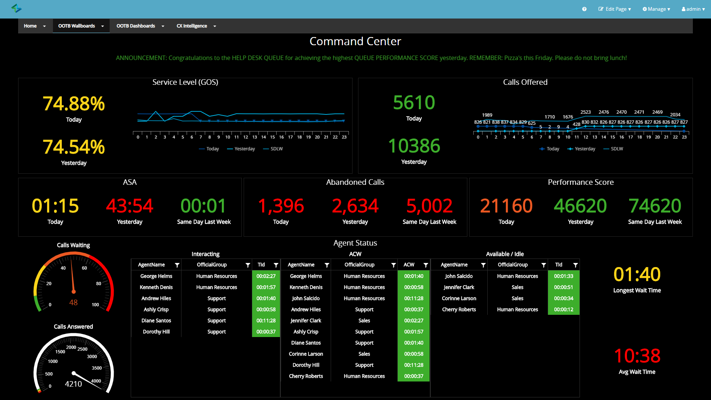Image resolution: width=711 pixels, height=400 pixels.
Task: Select the George Helms row in the Interacting table
Action: (x=156, y=276)
